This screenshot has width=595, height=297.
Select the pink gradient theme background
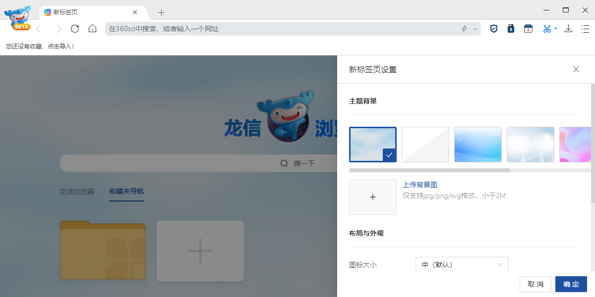tap(576, 144)
